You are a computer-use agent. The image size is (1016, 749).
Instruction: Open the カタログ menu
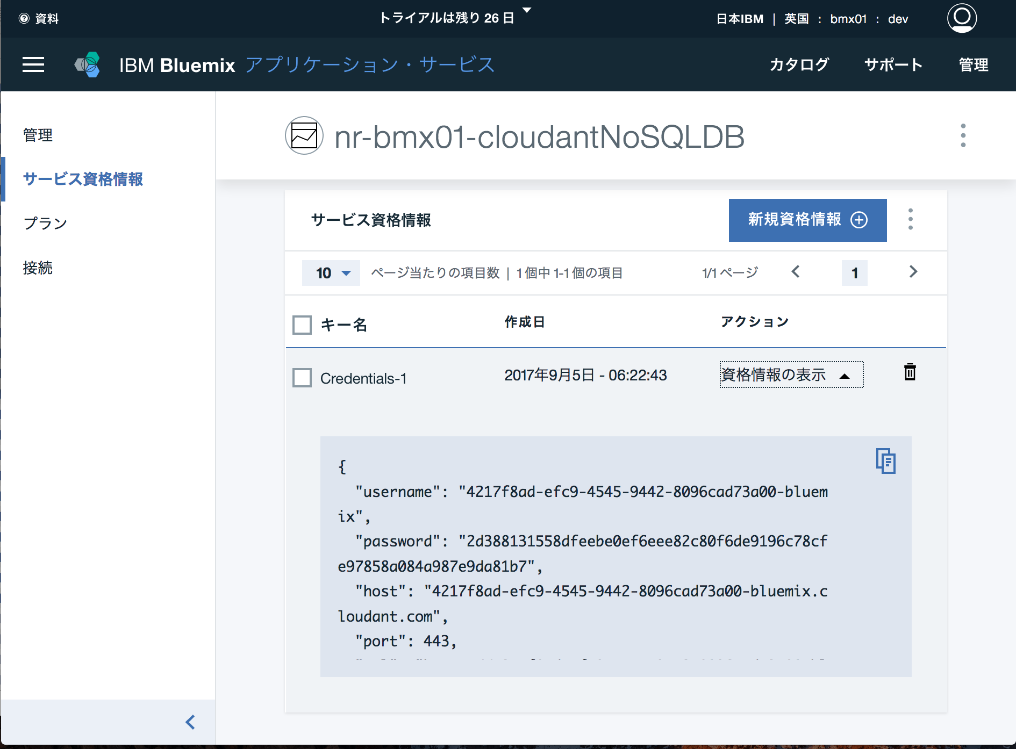(799, 64)
